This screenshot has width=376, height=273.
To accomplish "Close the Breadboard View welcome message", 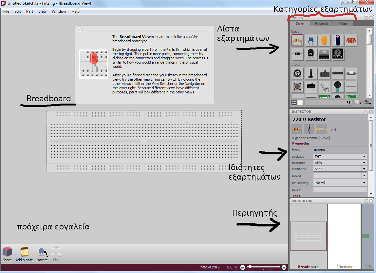I will tap(79, 30).
